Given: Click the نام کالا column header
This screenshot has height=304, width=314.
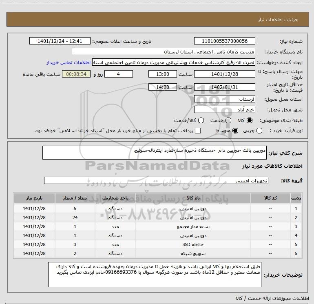Looking at the screenshot, I should tap(193, 198).
